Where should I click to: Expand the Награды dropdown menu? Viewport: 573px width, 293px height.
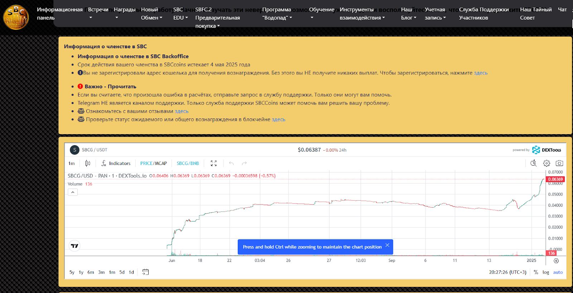pos(124,14)
